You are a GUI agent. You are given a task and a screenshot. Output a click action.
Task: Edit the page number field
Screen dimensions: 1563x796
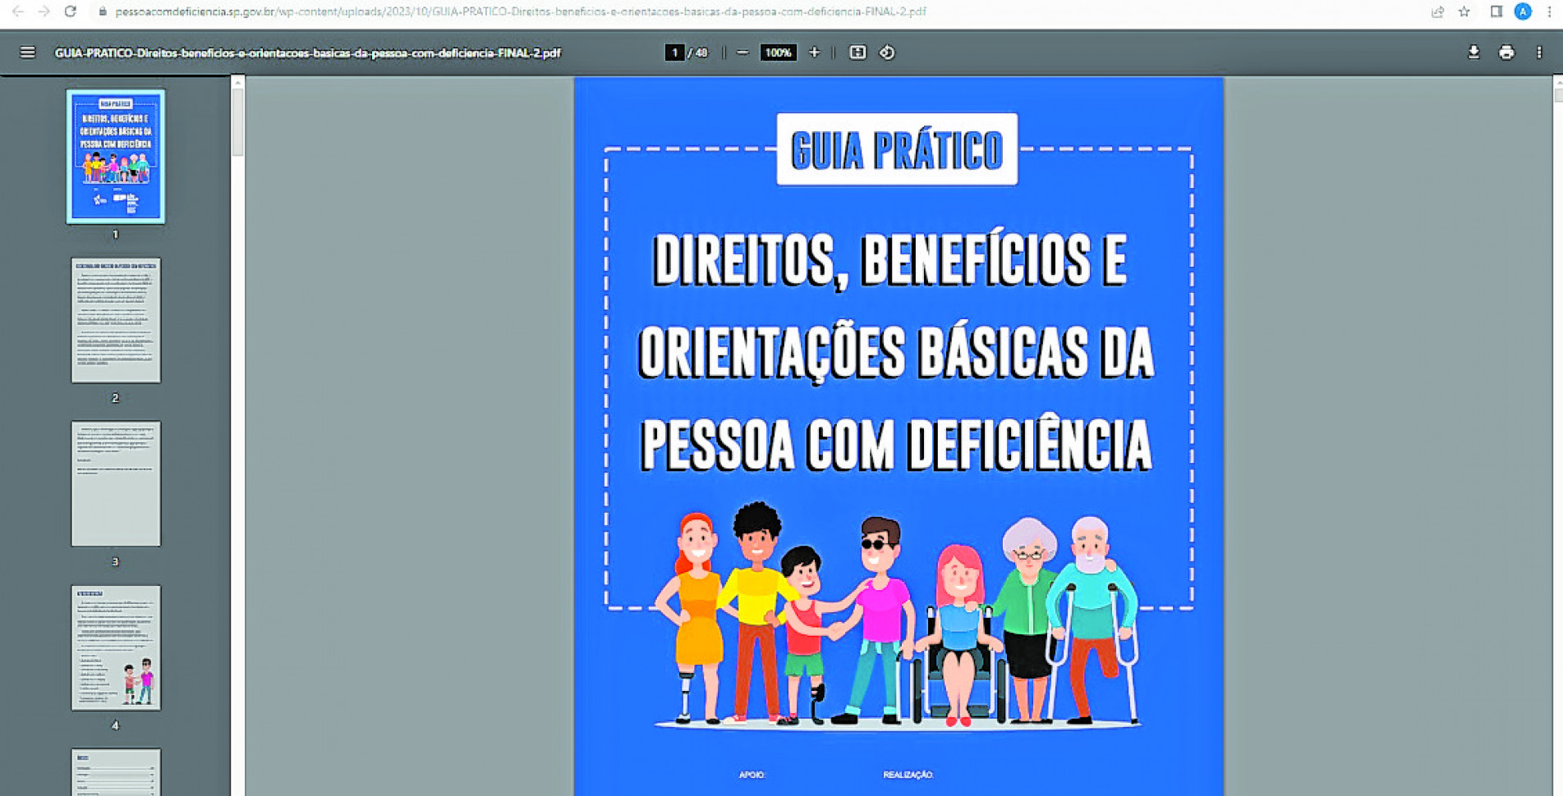(x=674, y=53)
